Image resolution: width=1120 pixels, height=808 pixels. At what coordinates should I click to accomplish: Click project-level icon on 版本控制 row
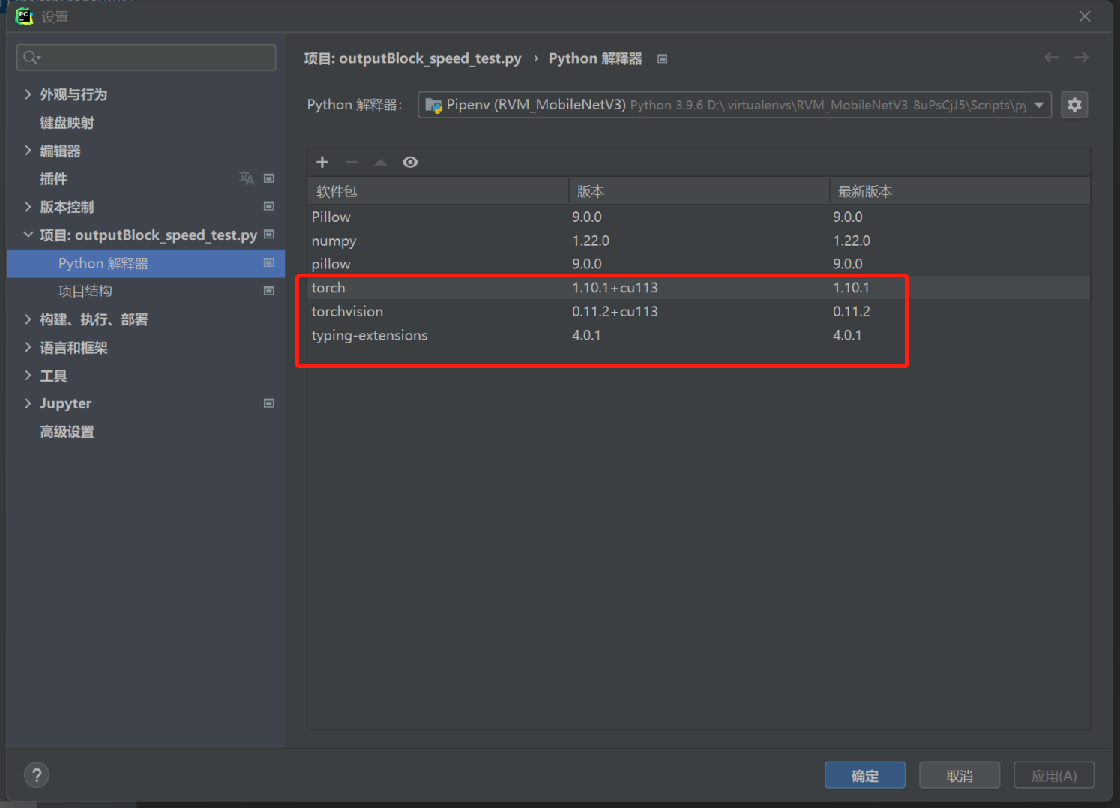(269, 206)
